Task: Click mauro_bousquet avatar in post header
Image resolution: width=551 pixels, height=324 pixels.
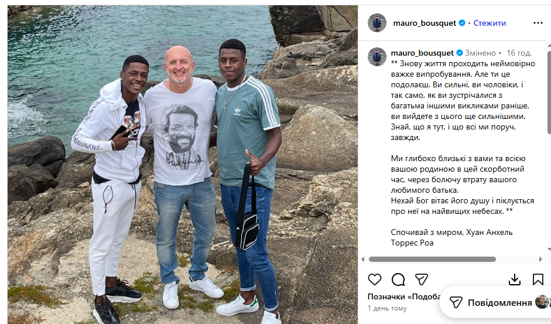Action: click(x=377, y=23)
